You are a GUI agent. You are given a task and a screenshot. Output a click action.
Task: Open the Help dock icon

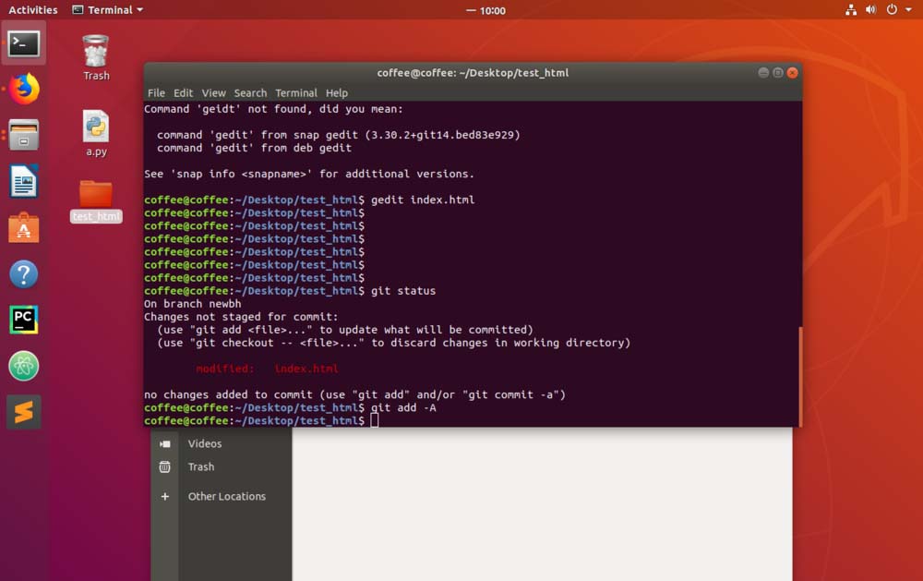click(x=24, y=273)
